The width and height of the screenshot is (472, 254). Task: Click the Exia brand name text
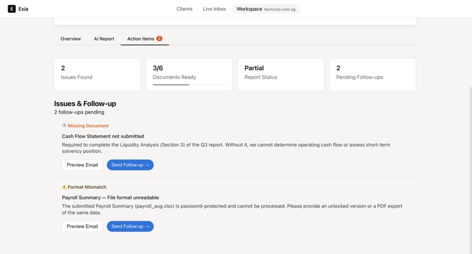click(x=23, y=9)
